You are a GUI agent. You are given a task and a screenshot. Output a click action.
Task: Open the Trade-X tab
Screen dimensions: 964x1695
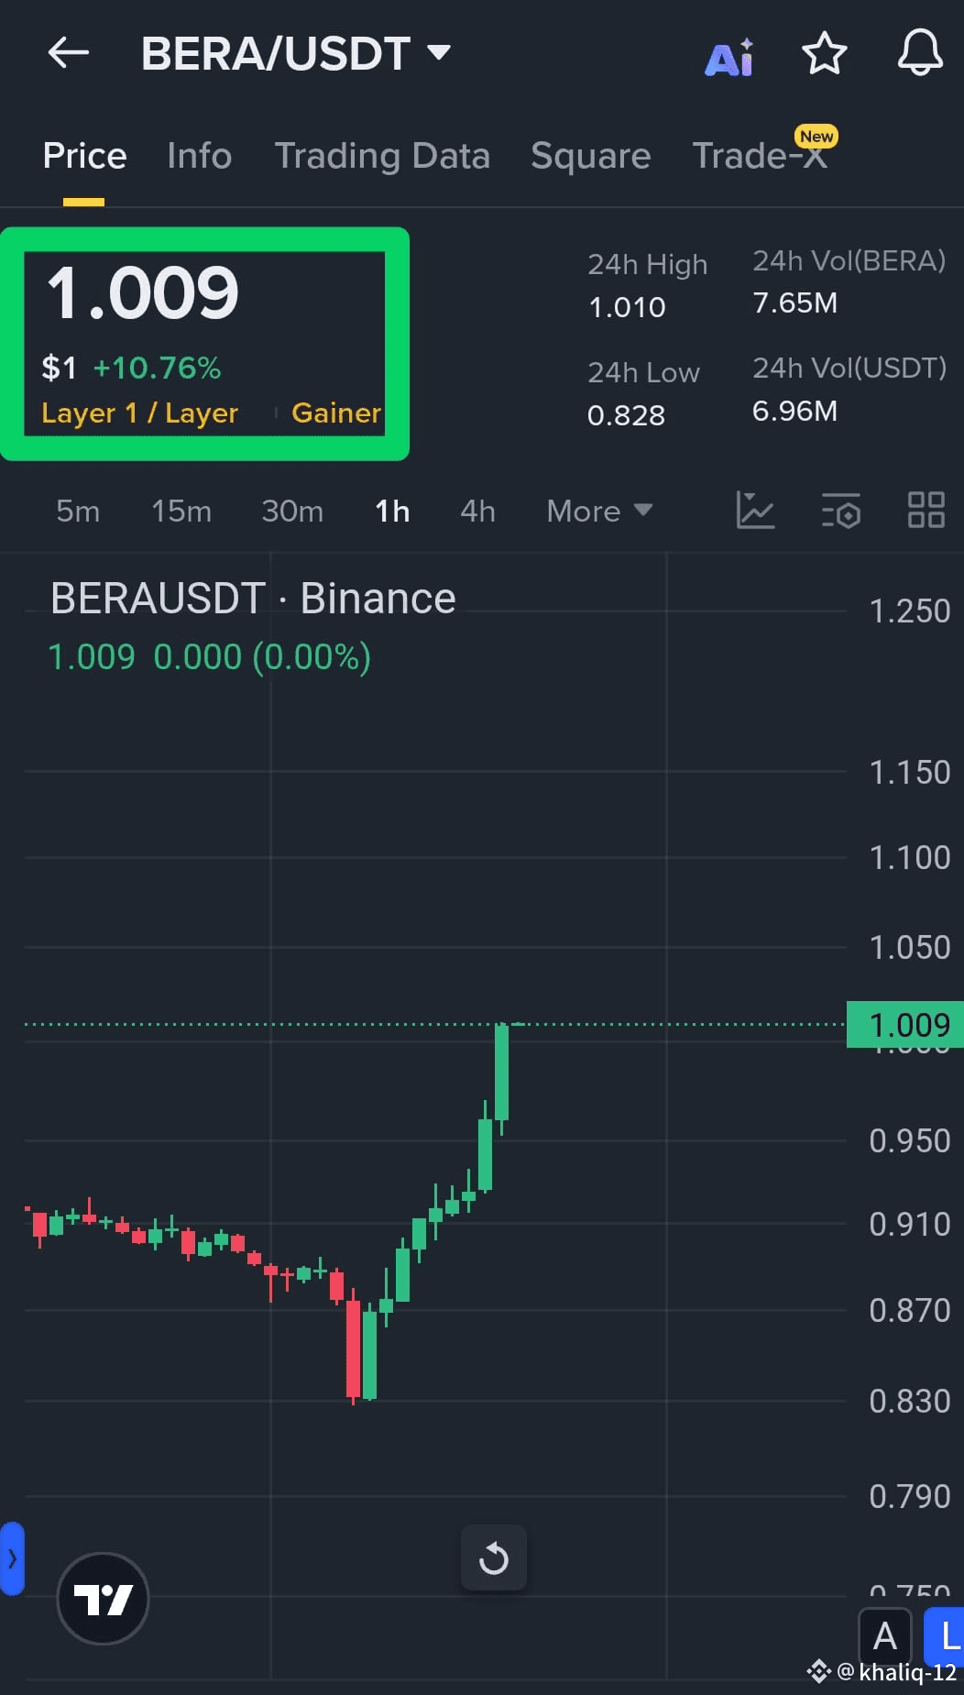(x=760, y=155)
